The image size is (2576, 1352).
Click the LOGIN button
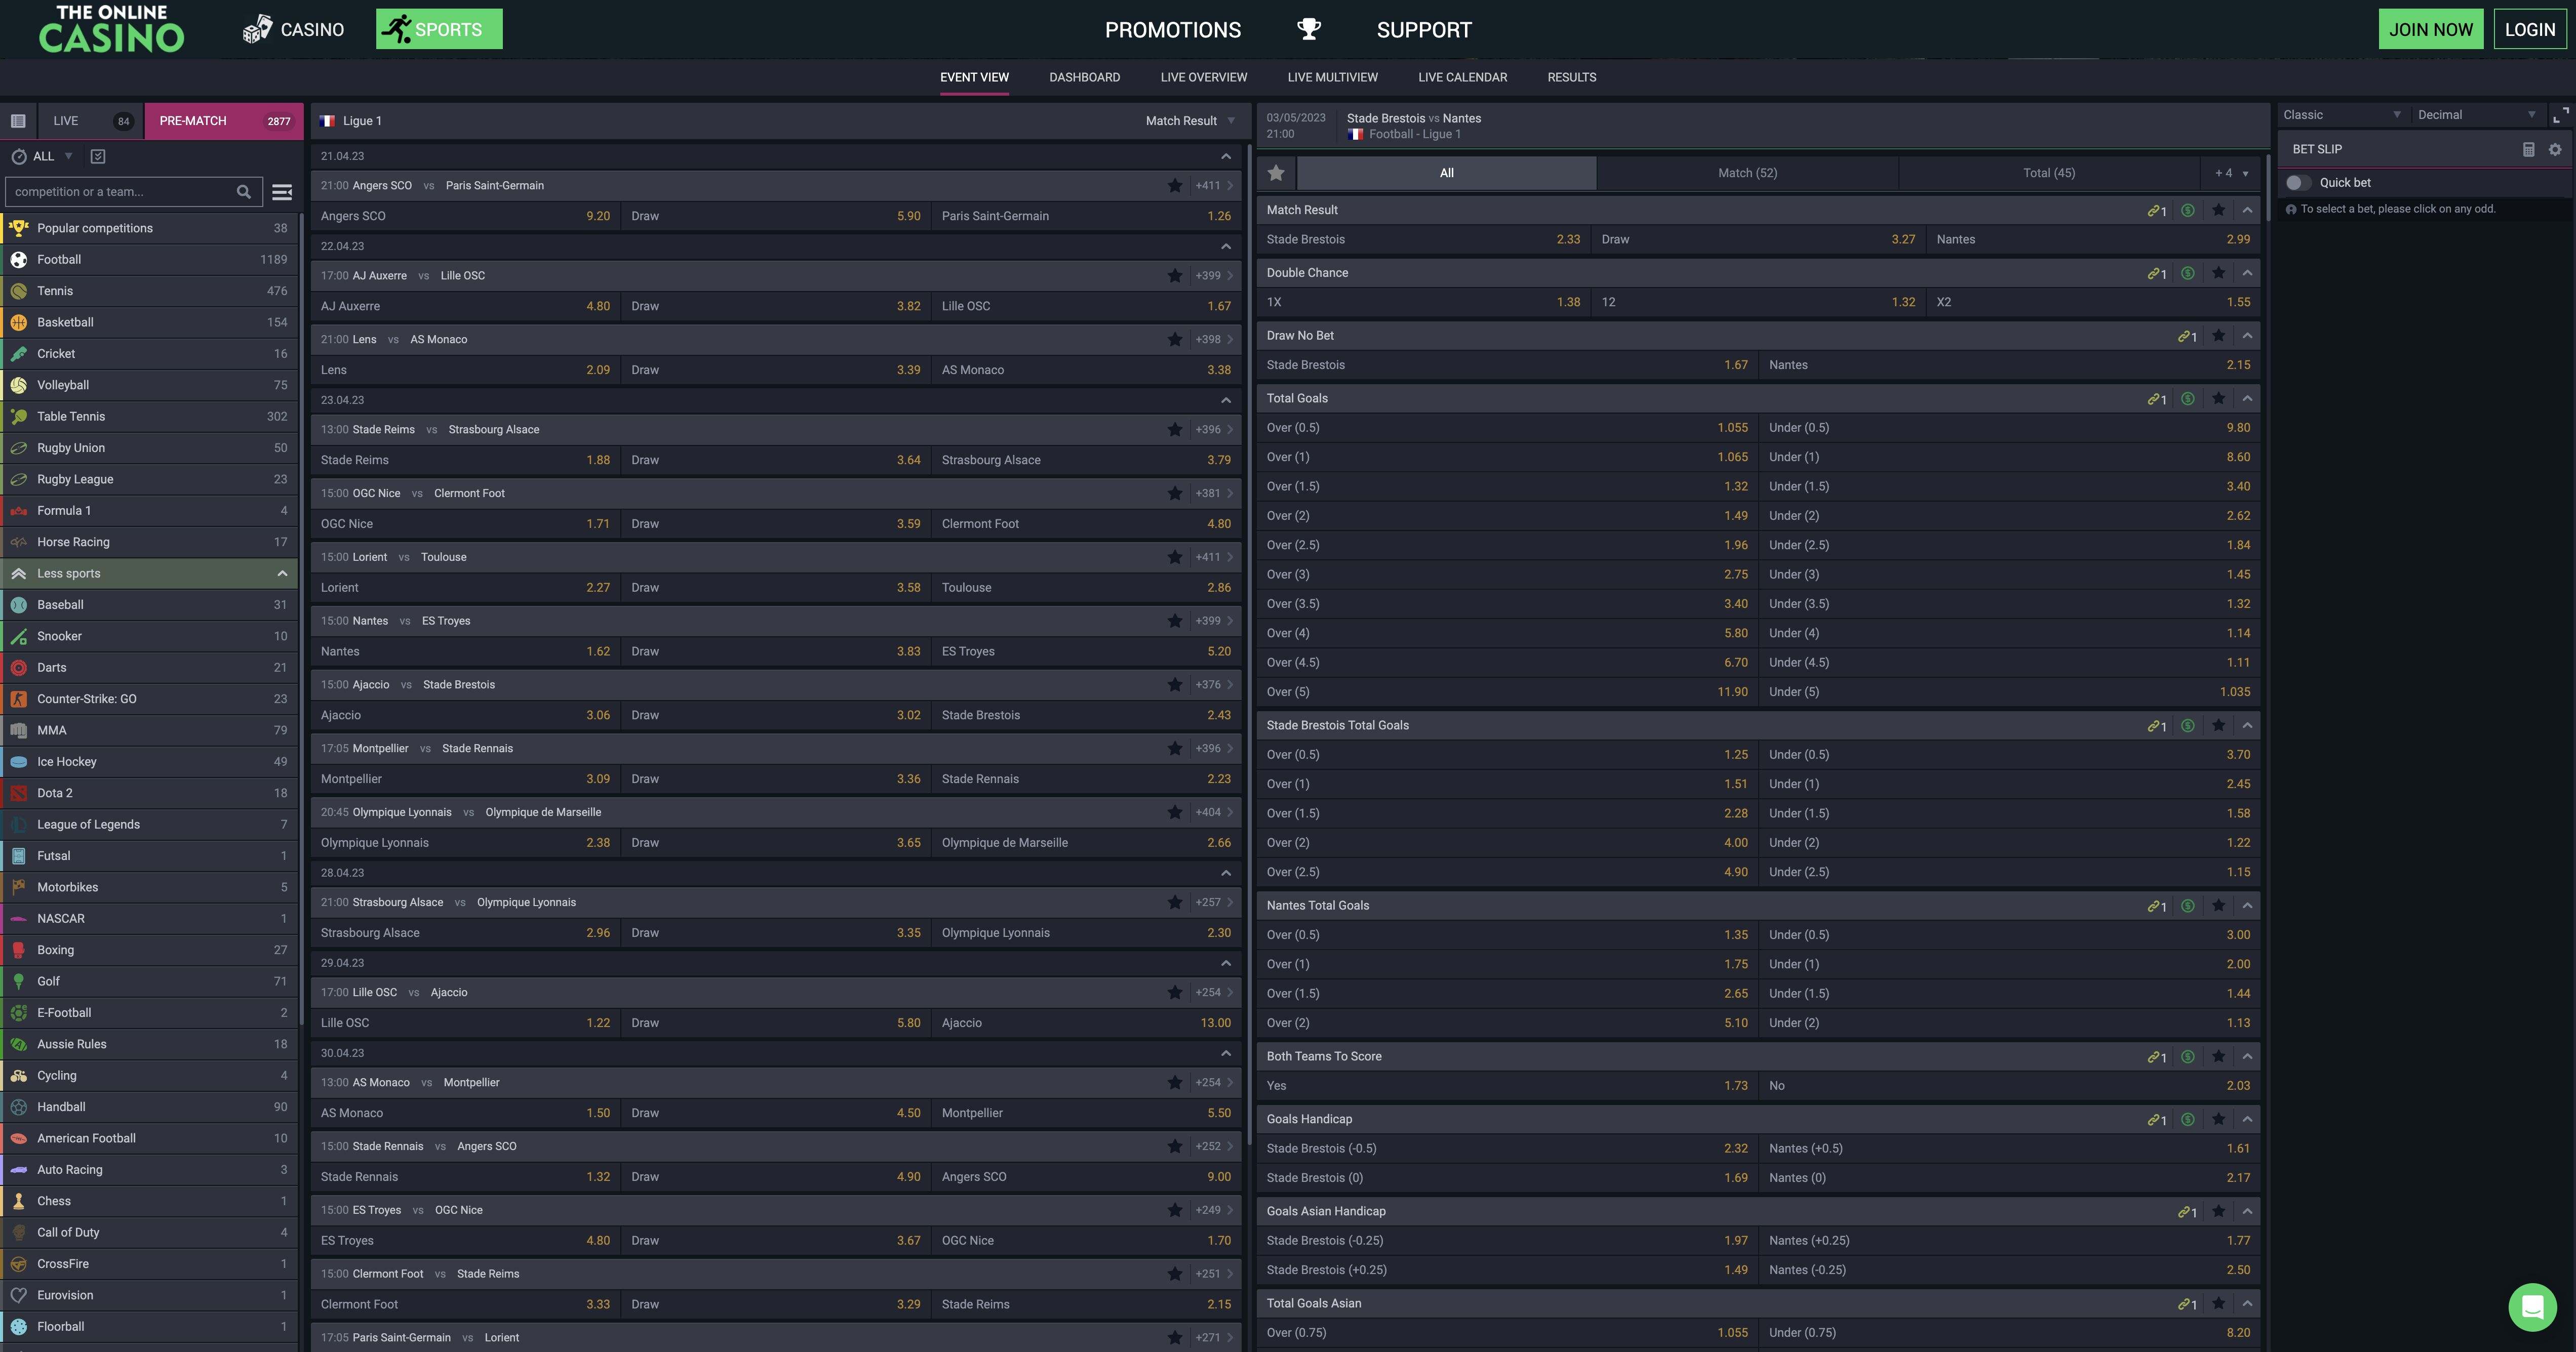point(2529,29)
